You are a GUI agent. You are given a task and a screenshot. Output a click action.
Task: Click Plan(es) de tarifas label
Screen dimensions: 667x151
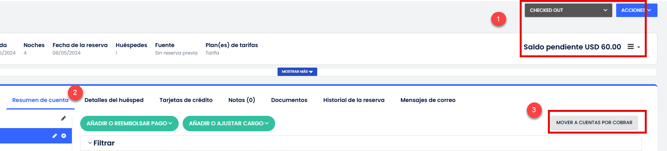click(x=232, y=45)
